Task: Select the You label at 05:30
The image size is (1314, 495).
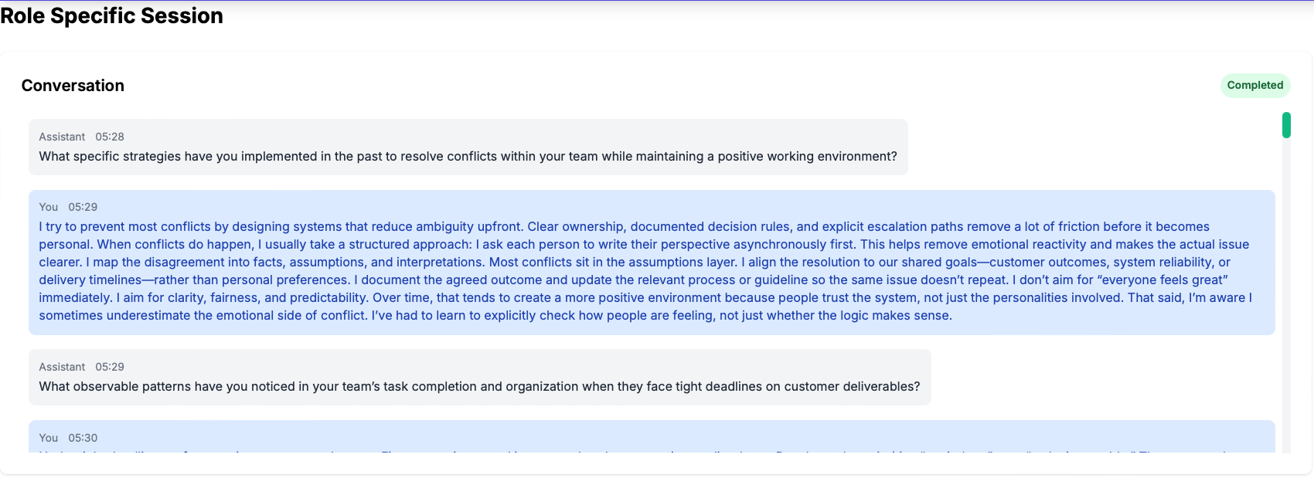Action: 49,438
